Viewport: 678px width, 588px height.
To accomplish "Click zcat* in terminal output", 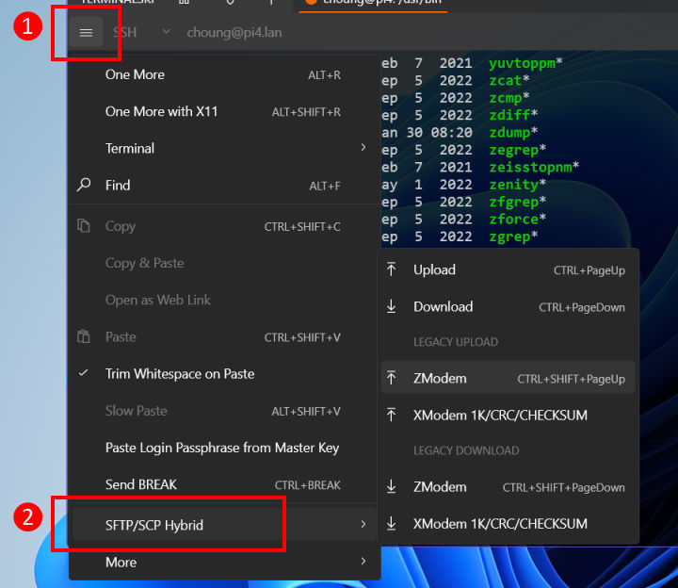I will [x=509, y=81].
